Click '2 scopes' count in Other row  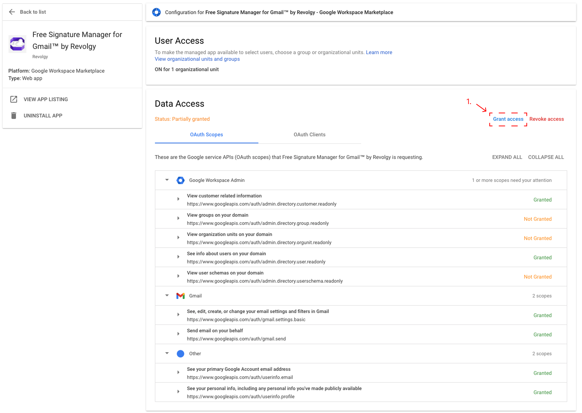tap(542, 354)
